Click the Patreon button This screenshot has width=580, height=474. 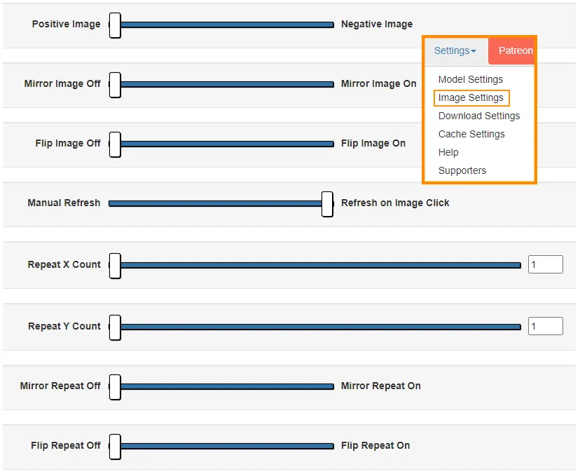[x=514, y=50]
